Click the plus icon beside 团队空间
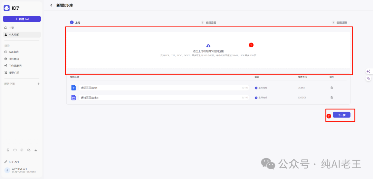The height and width of the screenshot is (179, 373). (39, 84)
